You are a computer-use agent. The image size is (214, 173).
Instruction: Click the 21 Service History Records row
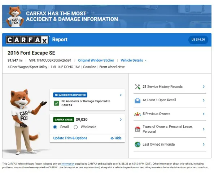(x=170, y=86)
